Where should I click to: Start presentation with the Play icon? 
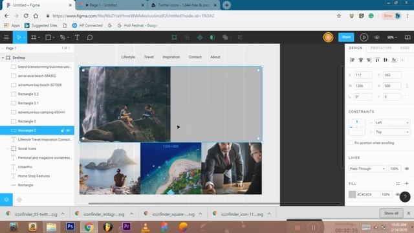tap(364, 38)
